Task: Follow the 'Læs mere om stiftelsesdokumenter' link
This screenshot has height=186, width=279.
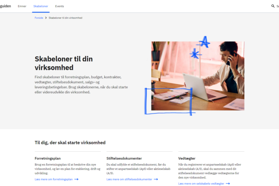Action: point(129,179)
